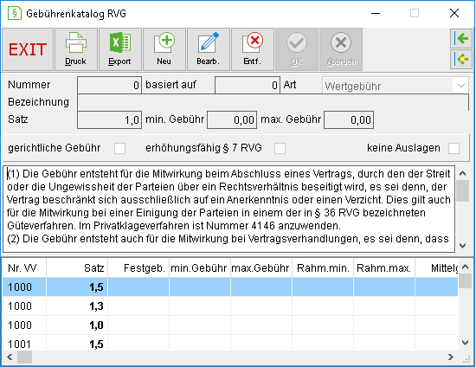476x367 pixels.
Task: Click the description text scrollbar thumb
Action: pyautogui.click(x=463, y=190)
